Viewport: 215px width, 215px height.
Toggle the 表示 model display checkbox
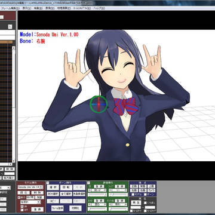tap(19, 198)
